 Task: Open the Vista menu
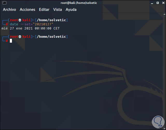tap(58, 10)
